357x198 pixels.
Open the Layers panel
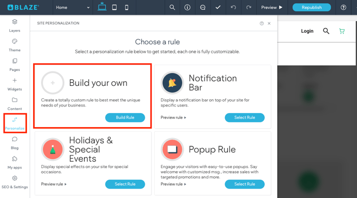click(x=15, y=26)
